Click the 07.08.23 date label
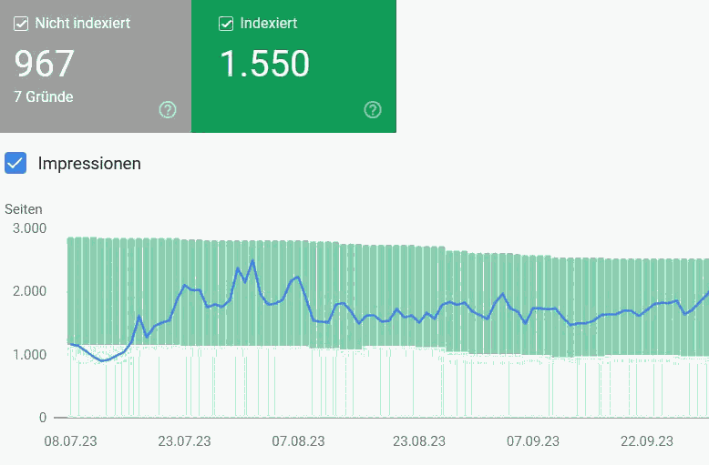This screenshot has width=709, height=465. pos(298,441)
